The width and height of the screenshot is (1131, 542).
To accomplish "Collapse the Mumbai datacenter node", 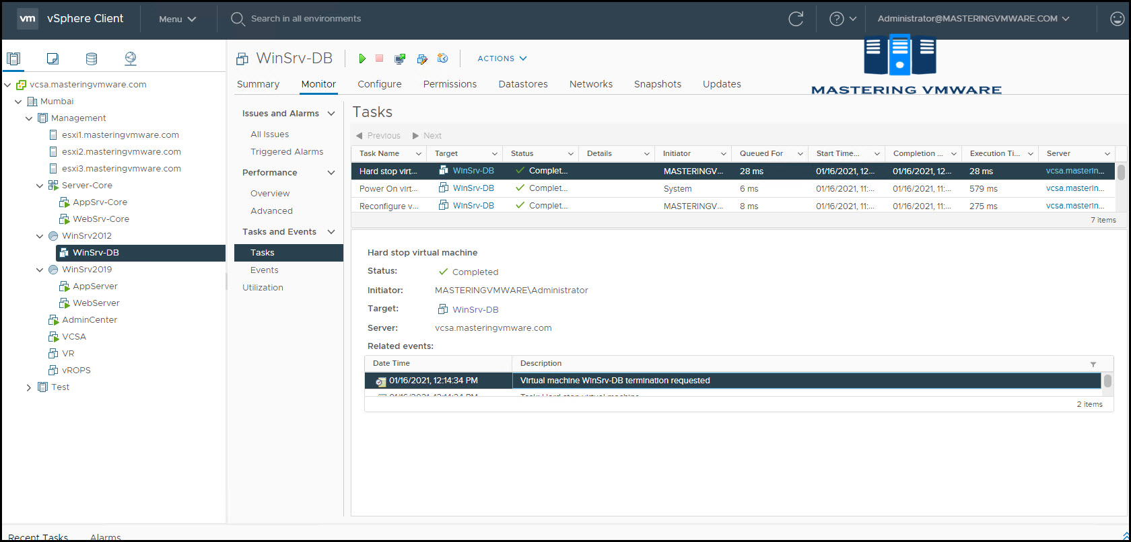I will [x=19, y=102].
